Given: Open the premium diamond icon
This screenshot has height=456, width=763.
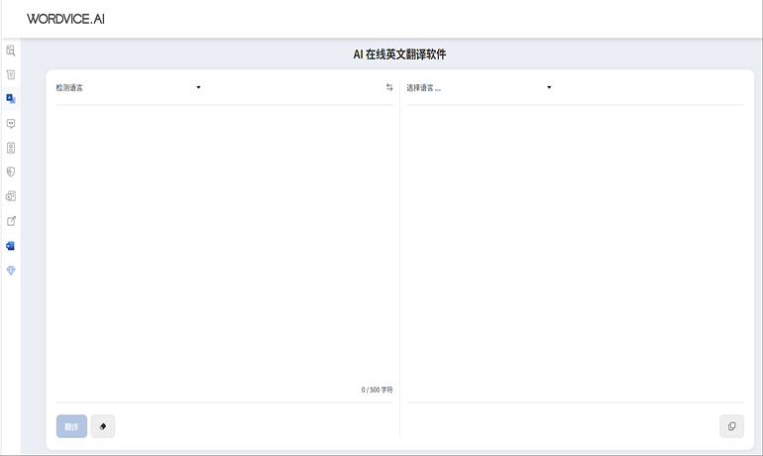Looking at the screenshot, I should pos(11,270).
